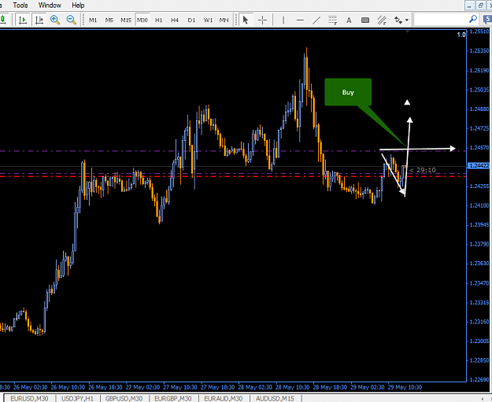Zoom in on the chart
The height and width of the screenshot is (402, 492).
tap(55, 20)
